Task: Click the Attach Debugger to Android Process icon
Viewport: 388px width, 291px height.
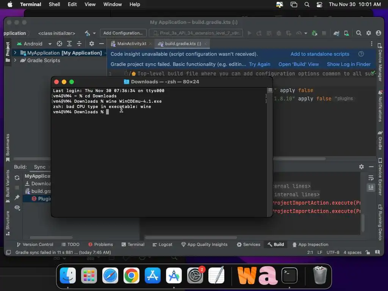Action: click(314, 33)
